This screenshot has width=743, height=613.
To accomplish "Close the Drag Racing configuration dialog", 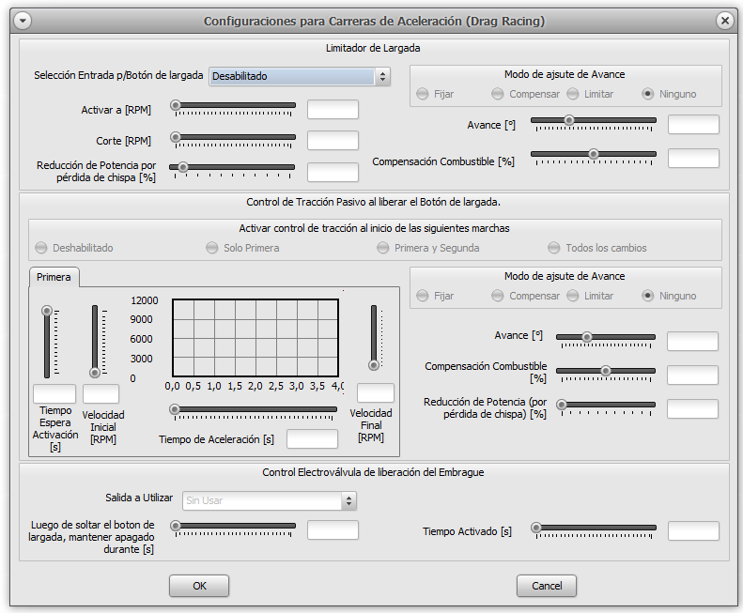I will pyautogui.click(x=724, y=21).
